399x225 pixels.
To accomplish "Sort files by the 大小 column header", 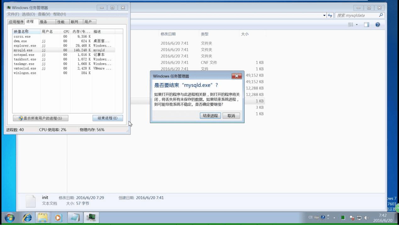I will click(245, 34).
